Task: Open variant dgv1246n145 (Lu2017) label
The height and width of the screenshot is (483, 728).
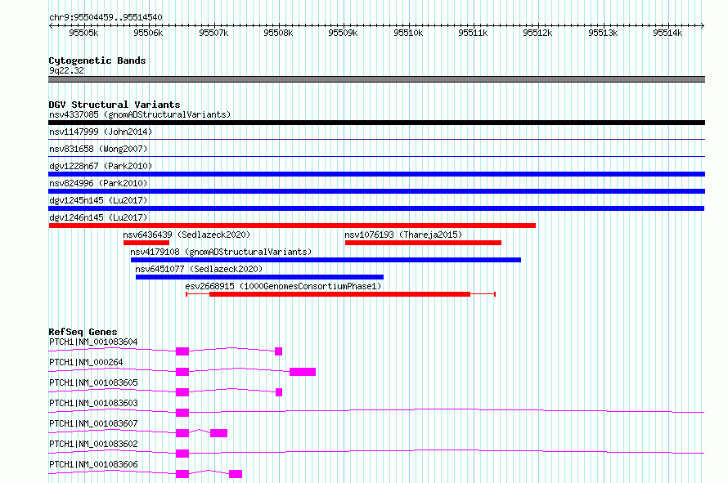Action: pyautogui.click(x=98, y=217)
